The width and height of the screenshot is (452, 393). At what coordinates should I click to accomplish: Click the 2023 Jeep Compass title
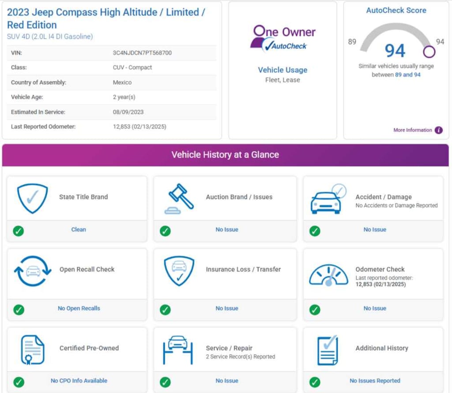point(106,19)
